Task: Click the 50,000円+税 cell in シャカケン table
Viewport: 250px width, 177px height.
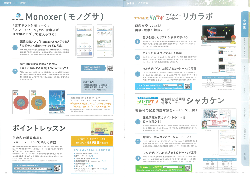Action: [227, 168]
